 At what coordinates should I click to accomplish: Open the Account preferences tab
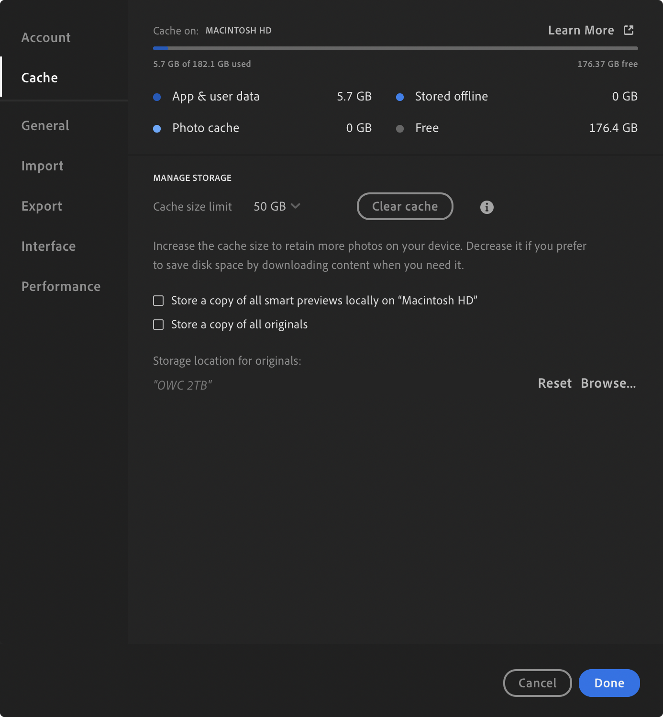46,37
